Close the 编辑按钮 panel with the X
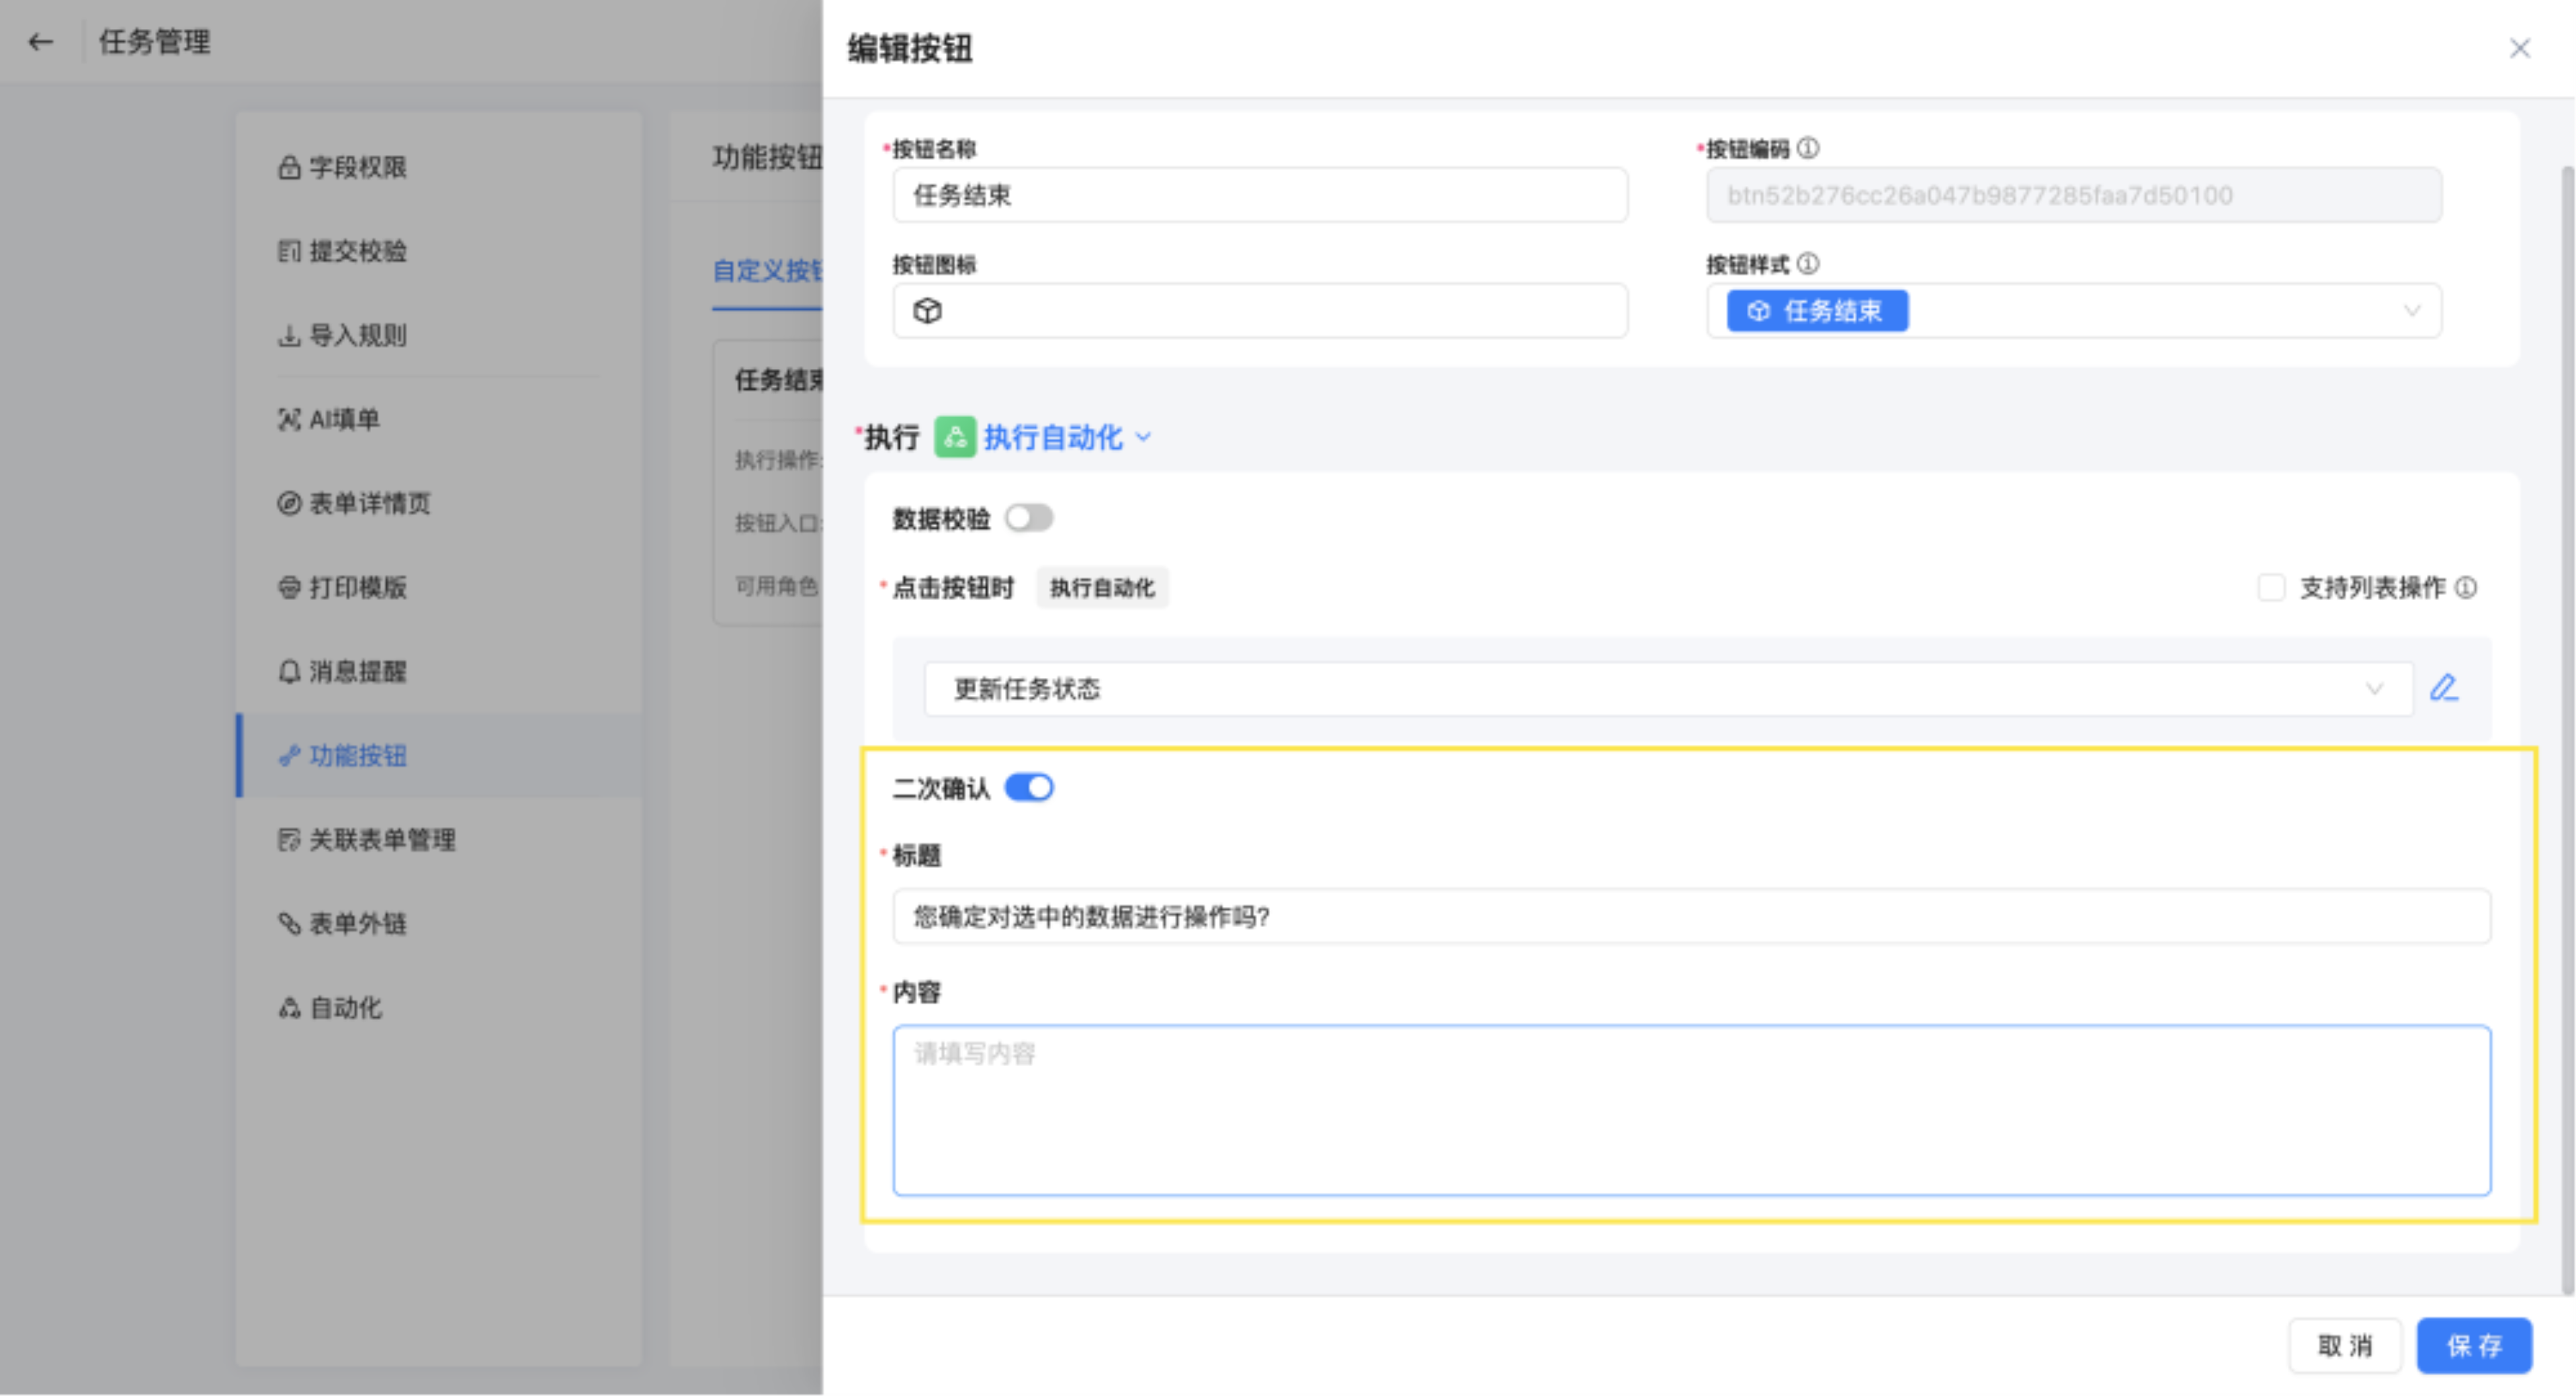Viewport: 2576px width, 1396px height. point(2519,48)
